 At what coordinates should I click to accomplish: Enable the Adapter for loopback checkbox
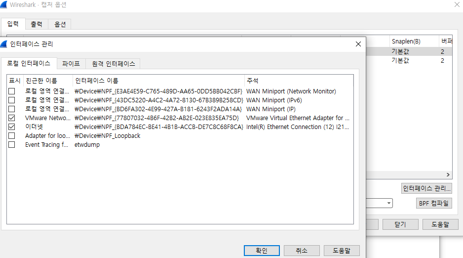coord(11,135)
